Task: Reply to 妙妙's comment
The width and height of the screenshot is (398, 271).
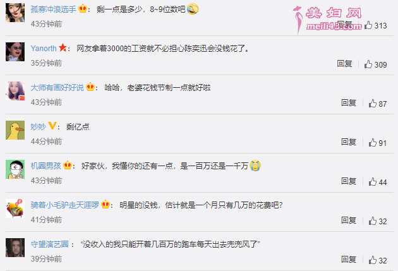Action: [349, 142]
